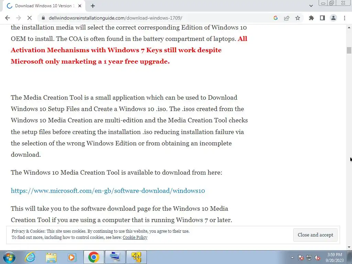
Task: Click the address bar URL field
Action: (x=155, y=18)
